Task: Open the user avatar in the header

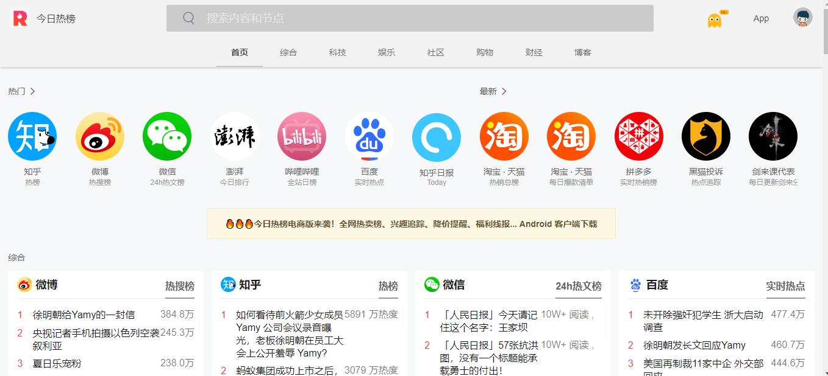Action: tap(803, 18)
